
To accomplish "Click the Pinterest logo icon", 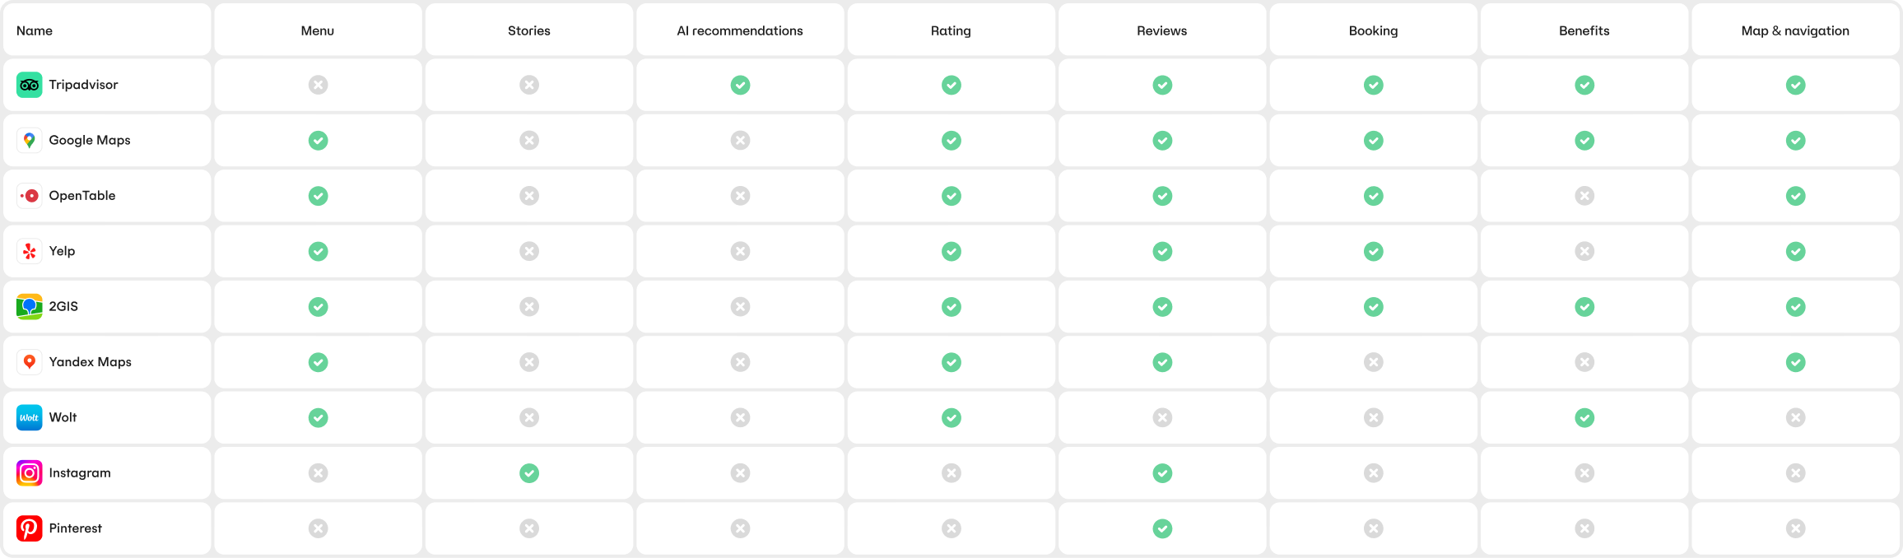I will (29, 528).
